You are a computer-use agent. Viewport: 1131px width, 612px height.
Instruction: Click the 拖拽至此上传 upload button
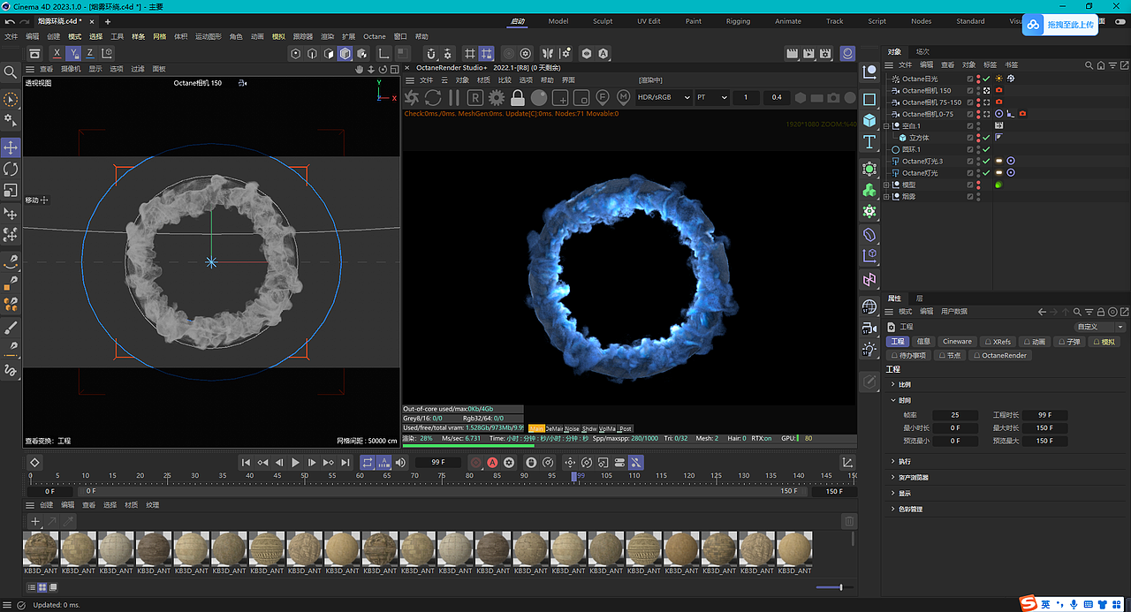[x=1060, y=26]
